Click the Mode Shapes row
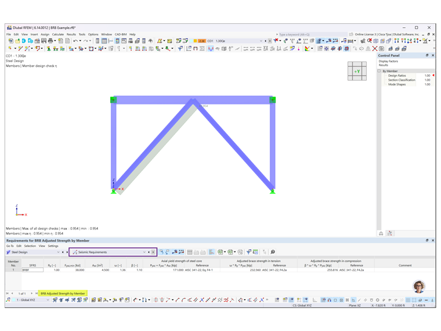This screenshot has height=331, width=441. [406, 84]
